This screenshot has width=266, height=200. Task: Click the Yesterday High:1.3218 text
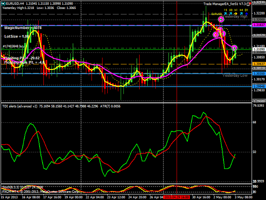[x=18, y=8]
